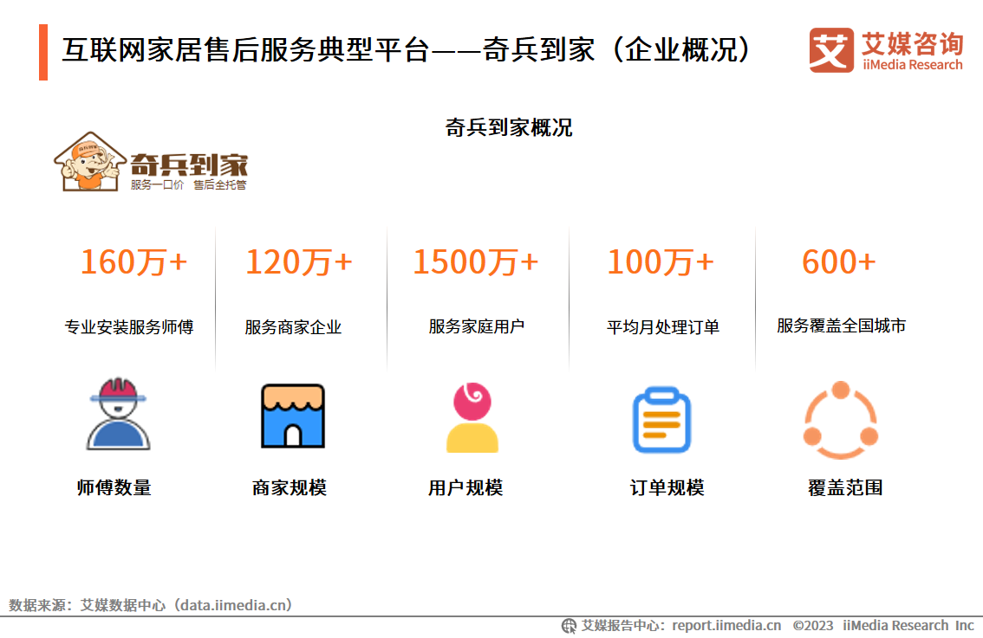
Task: Click the ©2023 iiMedia Research Inc text
Action: (x=883, y=626)
